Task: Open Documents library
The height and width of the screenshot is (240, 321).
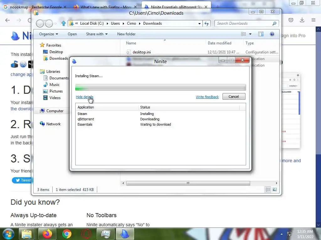Action: [x=59, y=78]
